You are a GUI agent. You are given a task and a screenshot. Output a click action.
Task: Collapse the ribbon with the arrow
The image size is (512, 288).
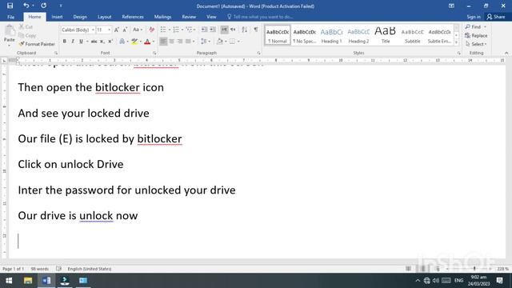pyautogui.click(x=506, y=53)
